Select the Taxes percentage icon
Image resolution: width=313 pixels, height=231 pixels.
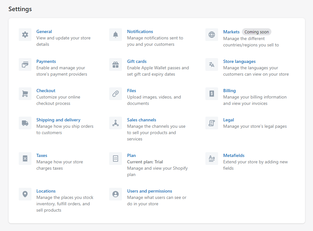[x=25, y=159]
